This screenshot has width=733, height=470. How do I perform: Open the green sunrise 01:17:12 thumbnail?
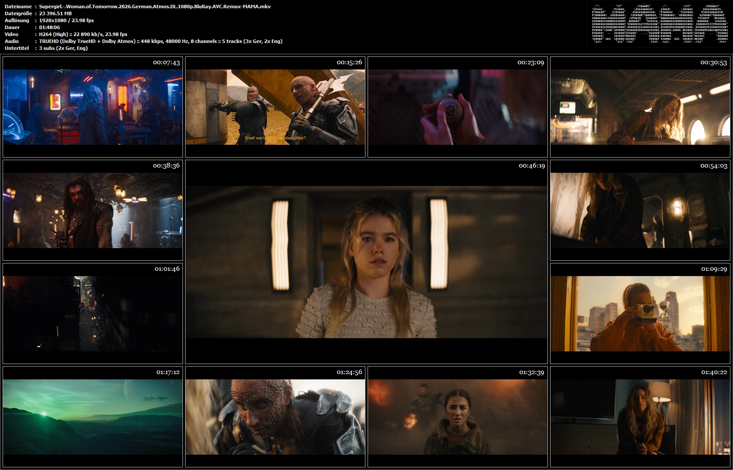pyautogui.click(x=93, y=417)
